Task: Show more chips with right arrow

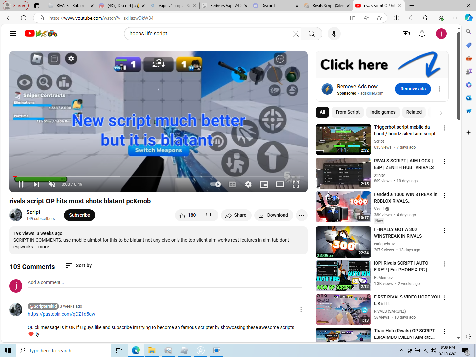Action: [x=440, y=113]
